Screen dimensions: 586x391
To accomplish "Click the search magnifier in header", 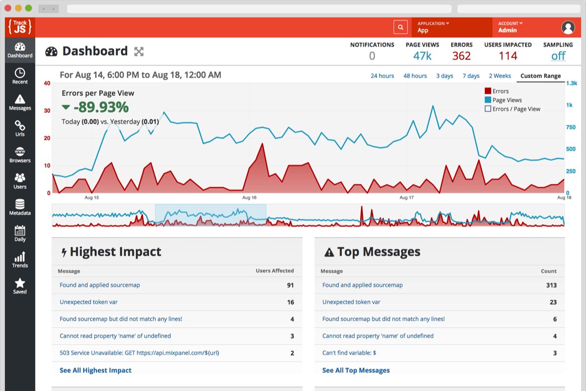I will click(x=400, y=27).
